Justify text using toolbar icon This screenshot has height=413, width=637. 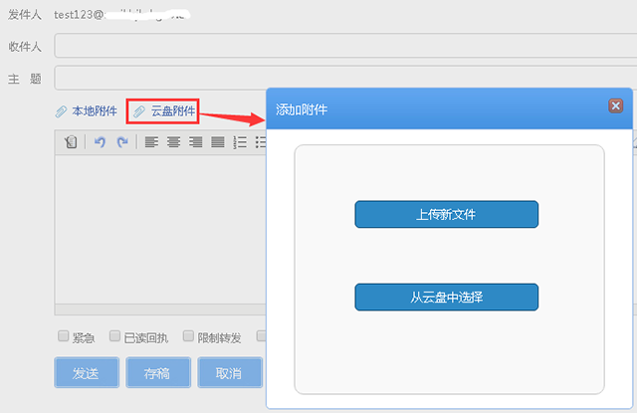click(x=217, y=142)
